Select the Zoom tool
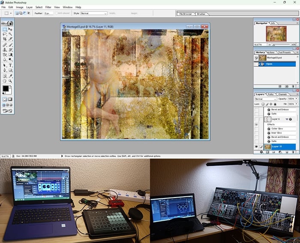 pos(10,81)
